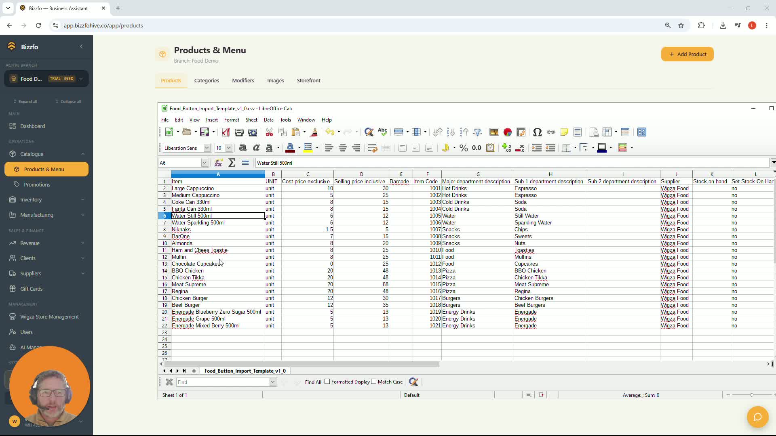
Task: Enable the Formatted Display checkbox
Action: click(x=327, y=382)
